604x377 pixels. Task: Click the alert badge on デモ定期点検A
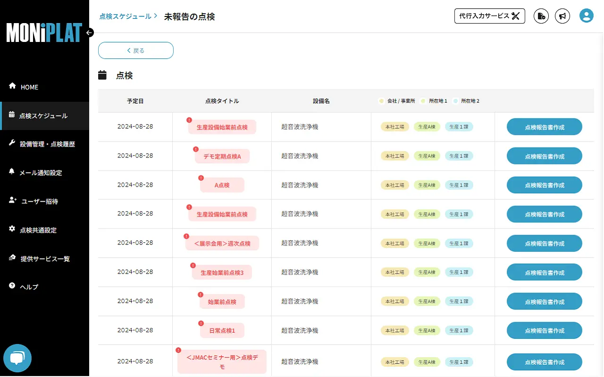click(x=195, y=148)
